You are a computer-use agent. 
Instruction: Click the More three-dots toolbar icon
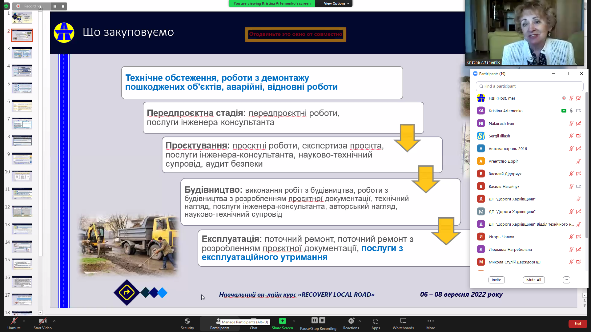click(430, 321)
